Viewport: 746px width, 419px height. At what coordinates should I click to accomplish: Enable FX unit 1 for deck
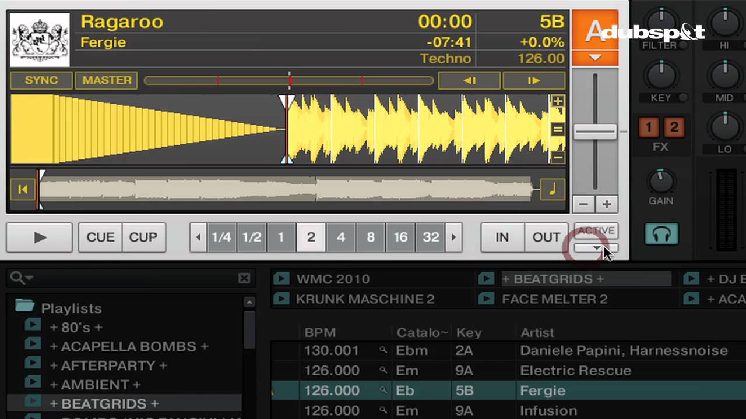[x=649, y=127]
